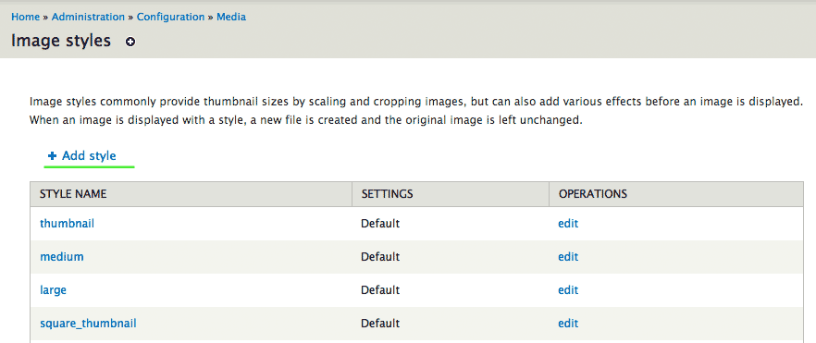Click the OPERATIONS column header

pyautogui.click(x=593, y=194)
